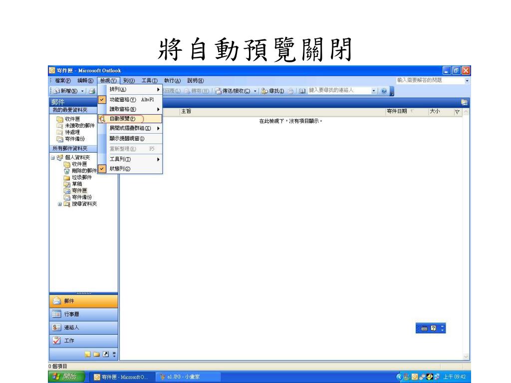The image size is (511, 383).
Task: Click the blue Help icon in toolbar
Action: (384, 91)
